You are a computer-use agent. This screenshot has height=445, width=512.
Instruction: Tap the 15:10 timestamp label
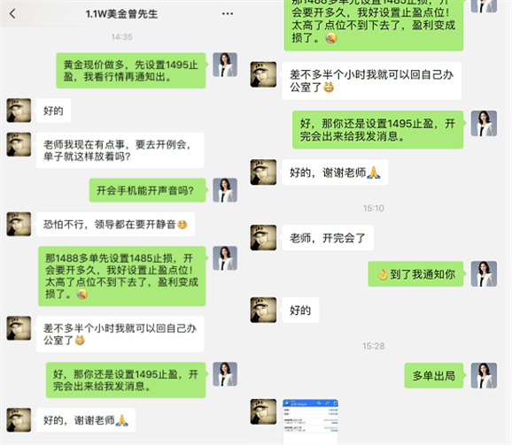point(374,208)
